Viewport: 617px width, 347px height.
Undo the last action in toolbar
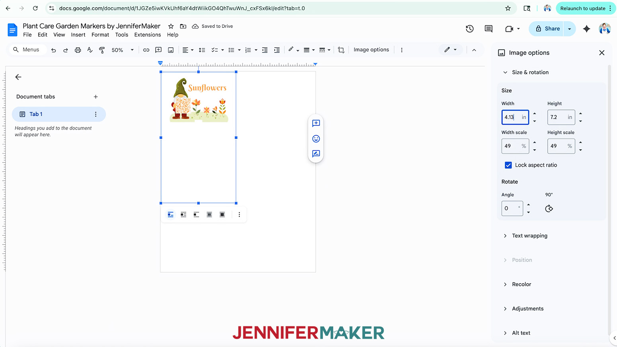[53, 50]
